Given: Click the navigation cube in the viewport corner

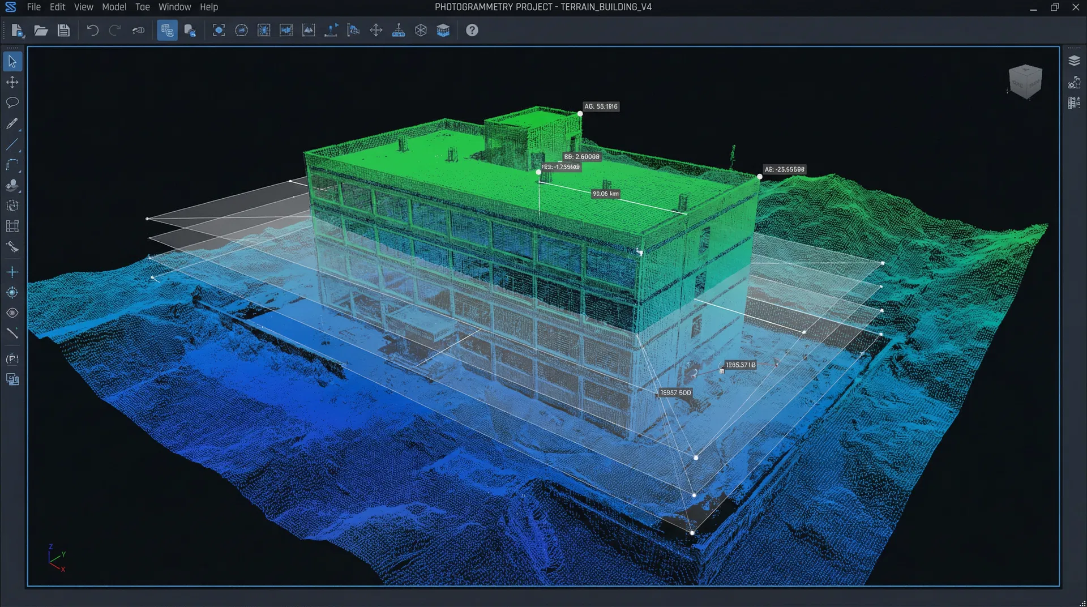Looking at the screenshot, I should 1026,82.
